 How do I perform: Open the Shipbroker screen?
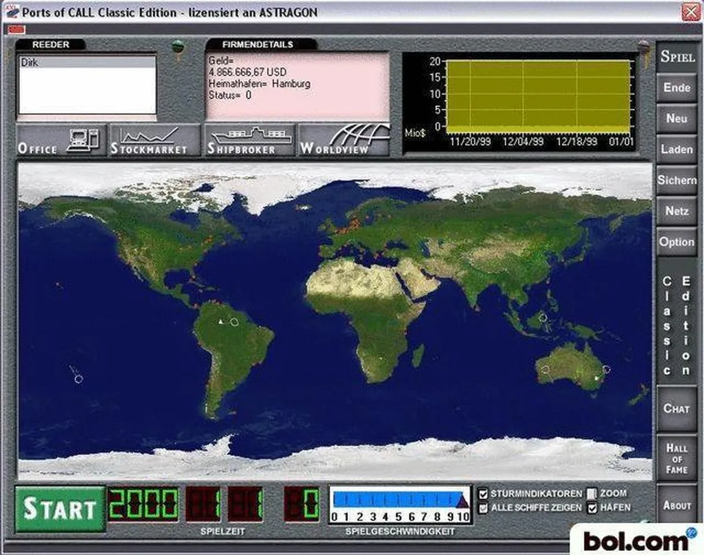pos(249,140)
